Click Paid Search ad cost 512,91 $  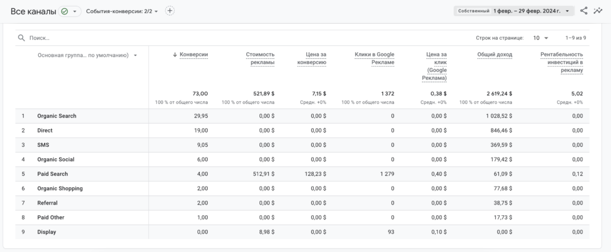tap(264, 174)
